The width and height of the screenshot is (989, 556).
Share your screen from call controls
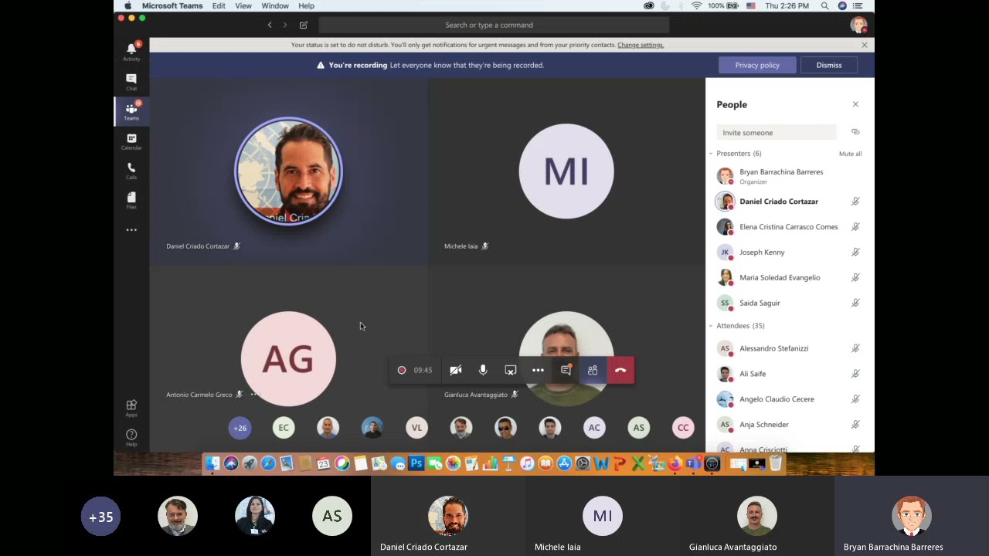coord(511,371)
